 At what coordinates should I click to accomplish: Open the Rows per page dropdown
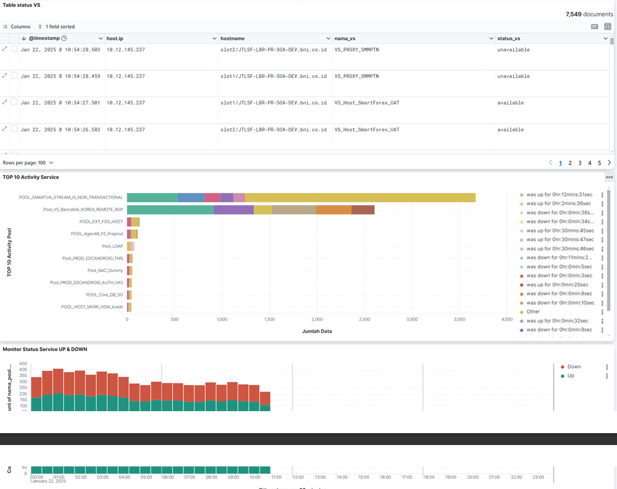point(28,163)
